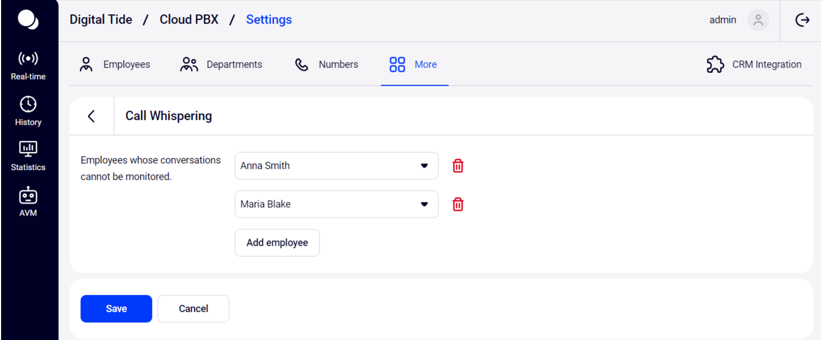Save the call whispering settings
This screenshot has height=340, width=821.
(116, 309)
